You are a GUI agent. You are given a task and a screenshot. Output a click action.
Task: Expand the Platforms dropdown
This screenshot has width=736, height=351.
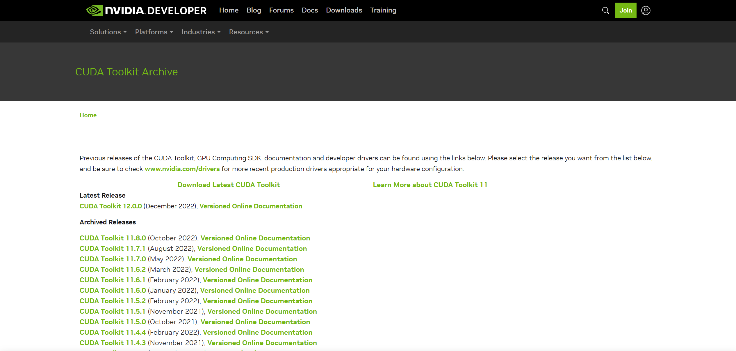click(154, 32)
